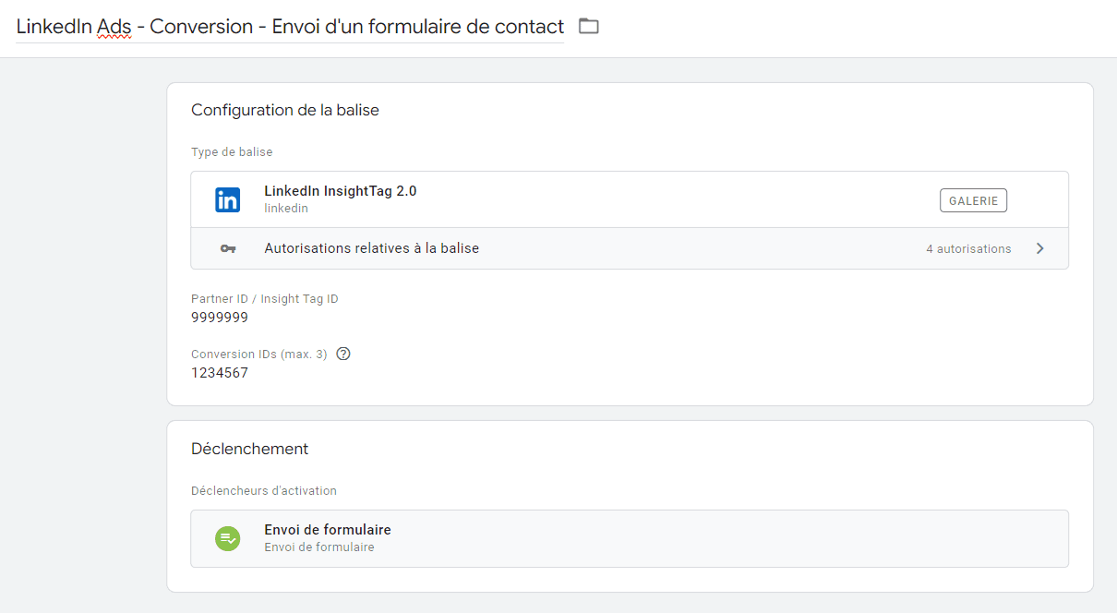Open the folder icon beside the tag name
The width and height of the screenshot is (1117, 613).
pos(589,26)
